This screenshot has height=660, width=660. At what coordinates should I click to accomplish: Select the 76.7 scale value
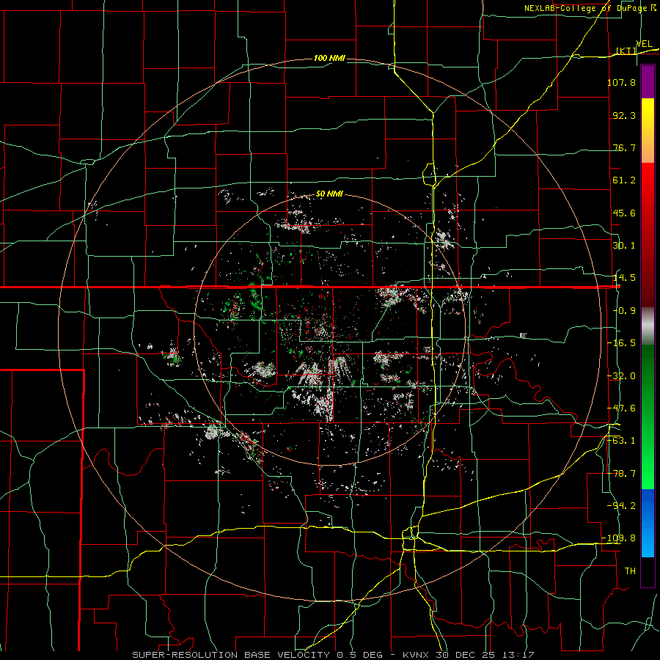coord(624,147)
